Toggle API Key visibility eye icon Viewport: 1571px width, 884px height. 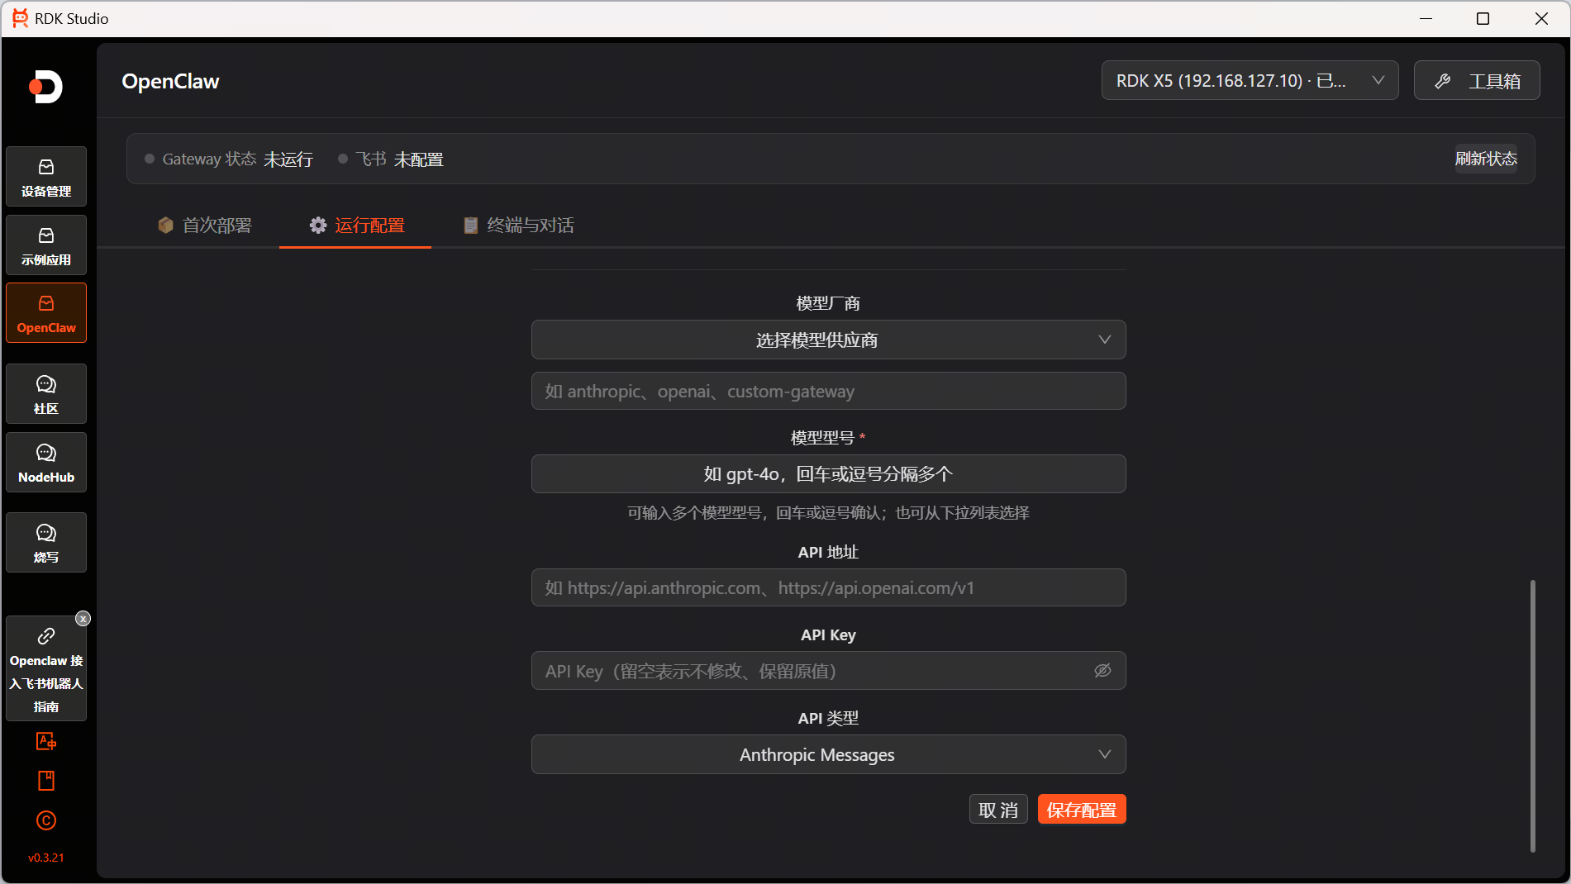click(x=1102, y=671)
